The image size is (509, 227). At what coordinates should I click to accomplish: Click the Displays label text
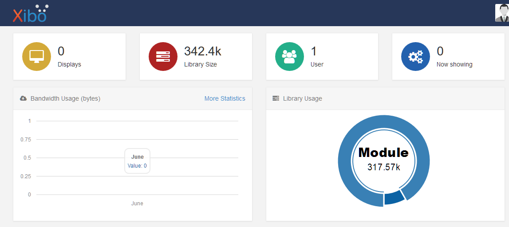(70, 64)
